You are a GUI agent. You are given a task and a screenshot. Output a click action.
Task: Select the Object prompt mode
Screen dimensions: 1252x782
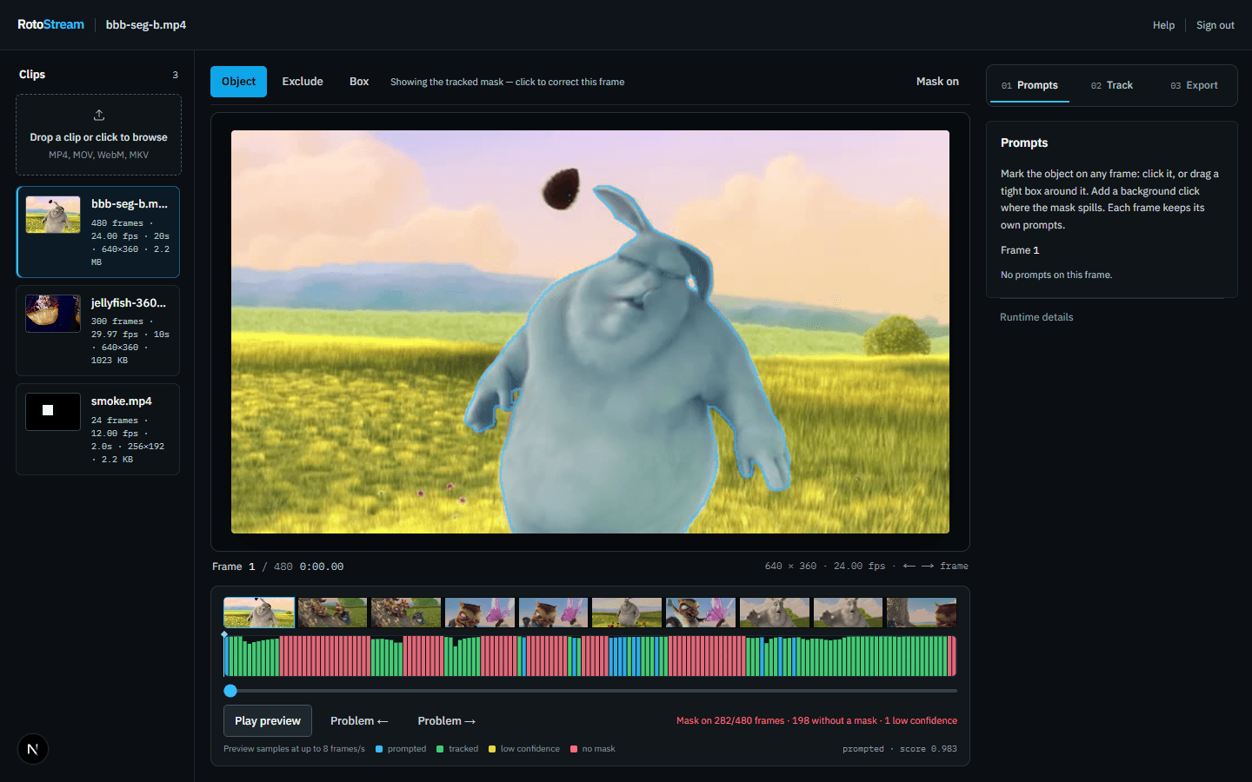238,82
